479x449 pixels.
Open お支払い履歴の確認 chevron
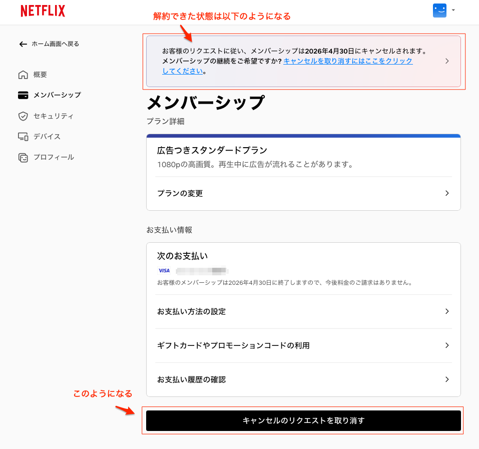point(447,379)
